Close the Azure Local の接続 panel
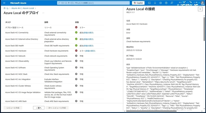This screenshot has height=113, width=206. pyautogui.click(x=200, y=9)
